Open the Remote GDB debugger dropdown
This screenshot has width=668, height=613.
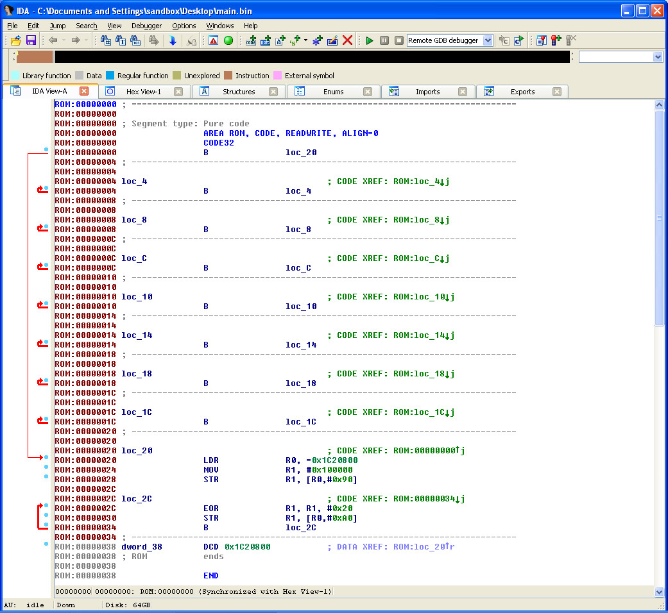click(488, 40)
